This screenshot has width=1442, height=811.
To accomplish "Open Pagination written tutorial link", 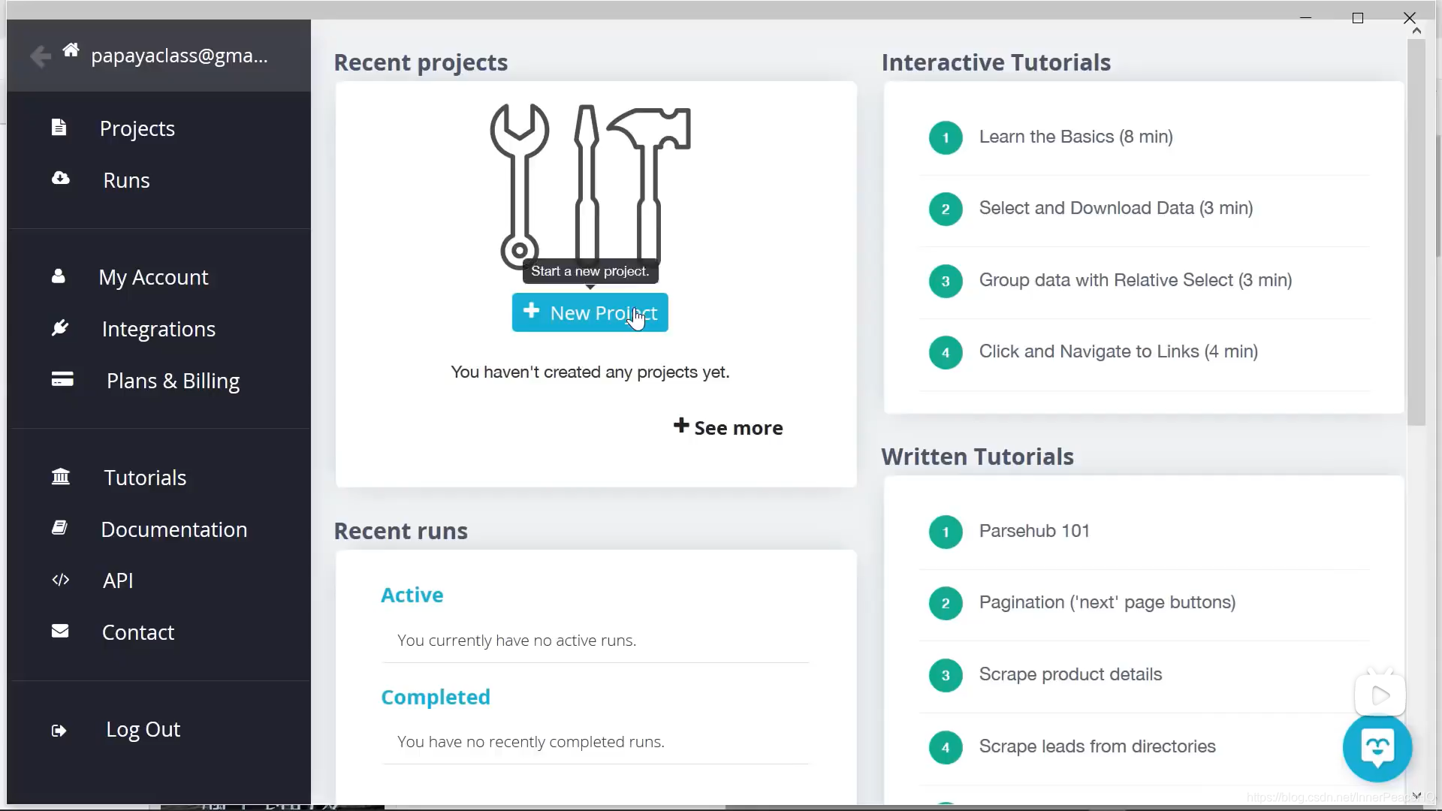I will click(x=1107, y=602).
